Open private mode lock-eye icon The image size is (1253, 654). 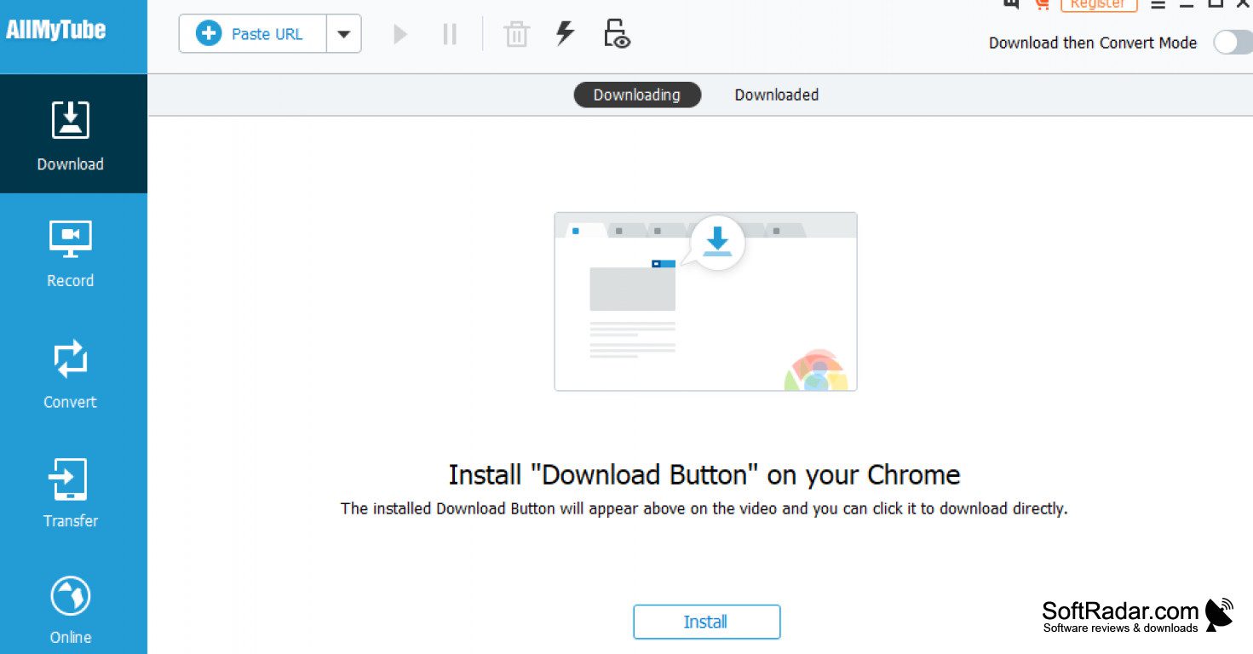[617, 33]
